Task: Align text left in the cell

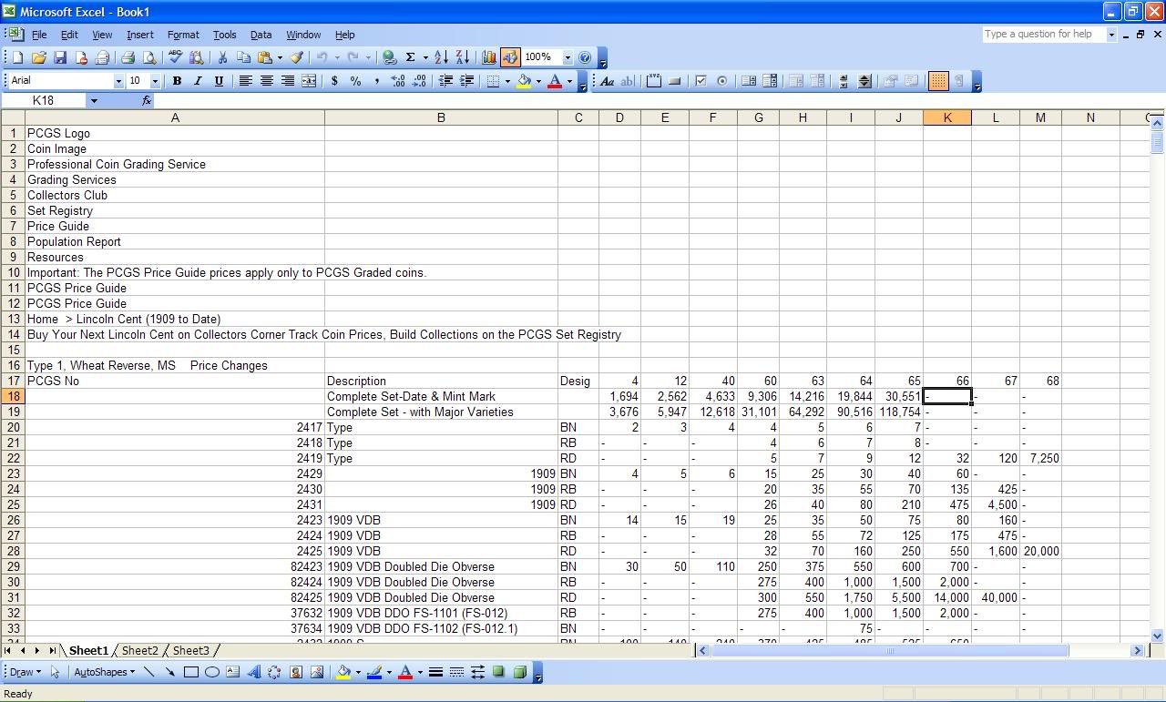Action: (245, 81)
